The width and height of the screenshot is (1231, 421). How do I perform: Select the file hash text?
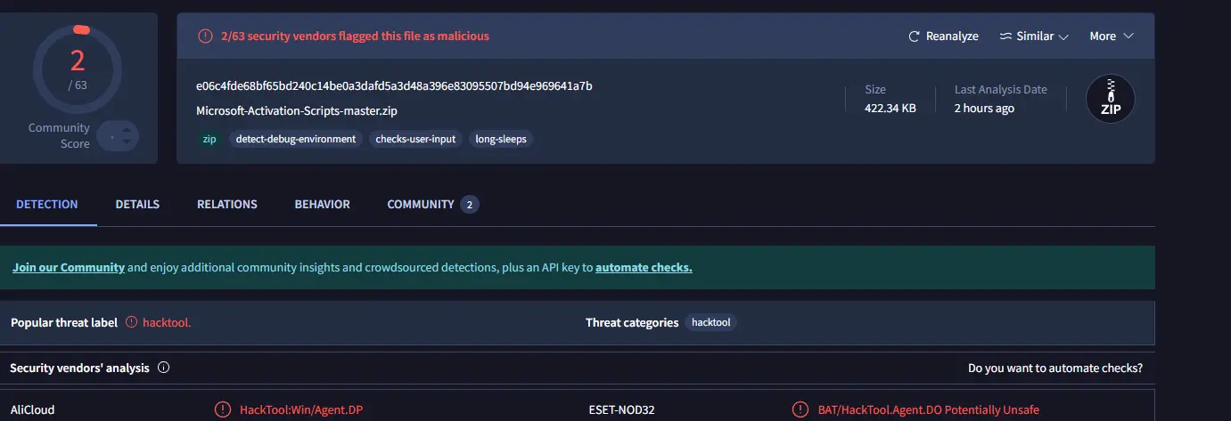coord(394,86)
